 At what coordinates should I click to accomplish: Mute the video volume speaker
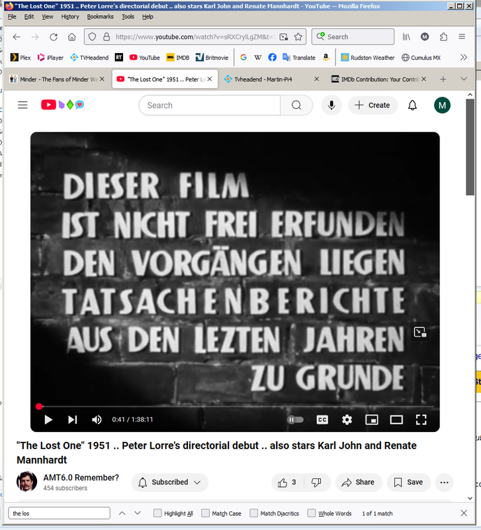[x=97, y=420]
